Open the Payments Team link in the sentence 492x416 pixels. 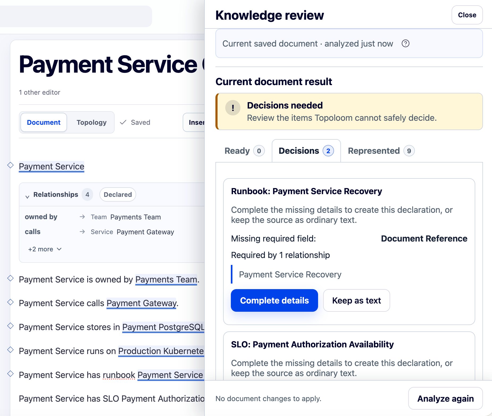166,279
